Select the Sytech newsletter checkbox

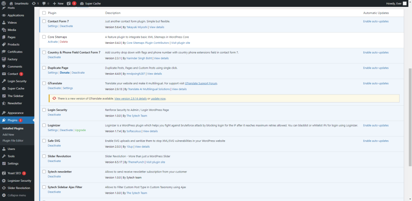[x=44, y=172]
